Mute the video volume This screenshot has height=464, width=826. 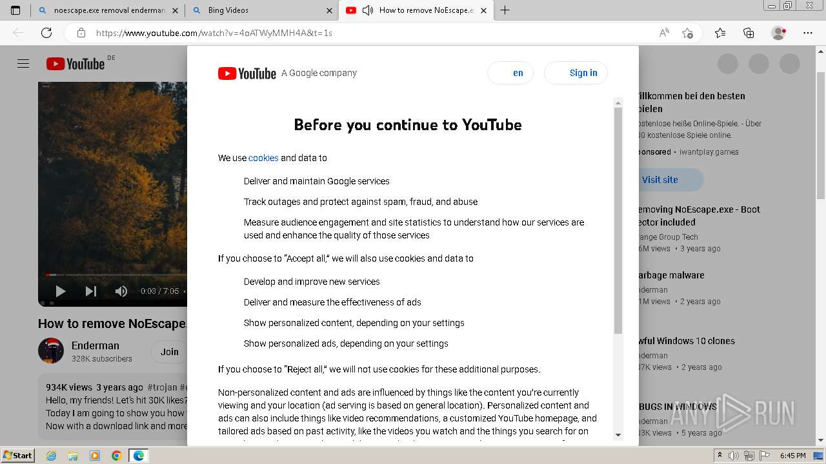pos(121,291)
